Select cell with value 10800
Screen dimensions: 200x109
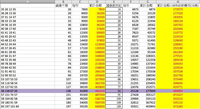pyautogui.click(x=80, y=25)
